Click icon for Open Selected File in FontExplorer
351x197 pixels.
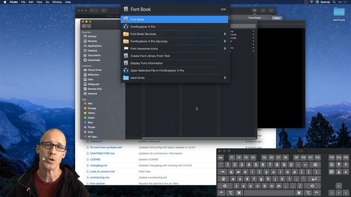126,71
